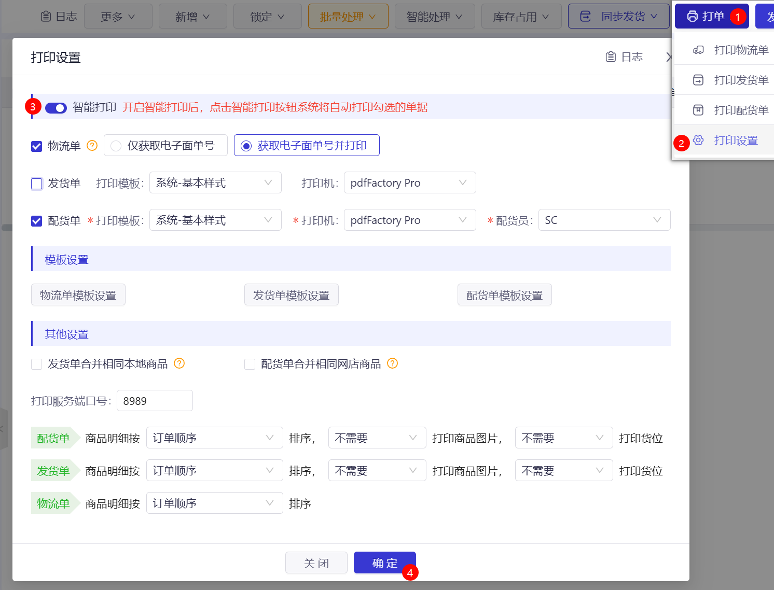This screenshot has width=774, height=590.
Task: Click the 其他设置 section heading
Action: point(67,334)
